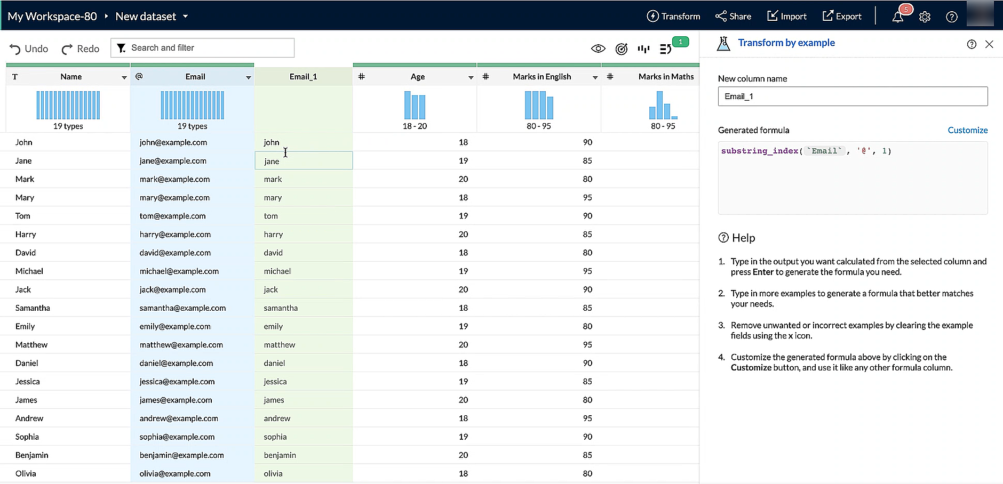Open the notifications bell

[x=898, y=17]
